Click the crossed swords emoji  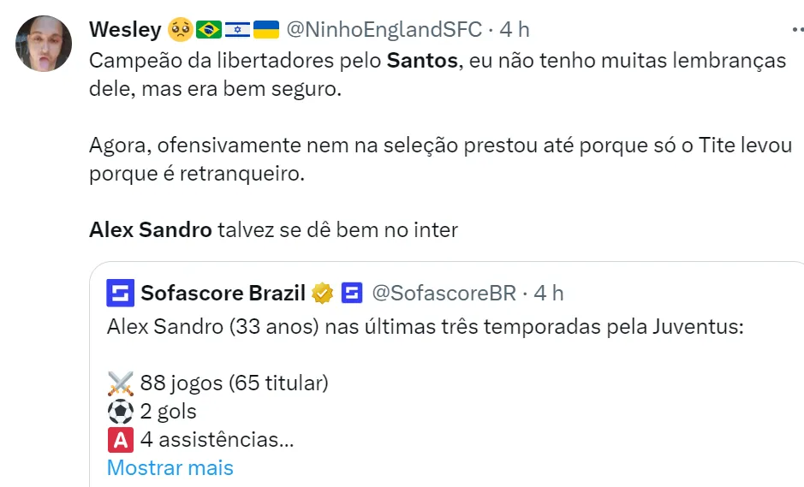click(x=119, y=383)
